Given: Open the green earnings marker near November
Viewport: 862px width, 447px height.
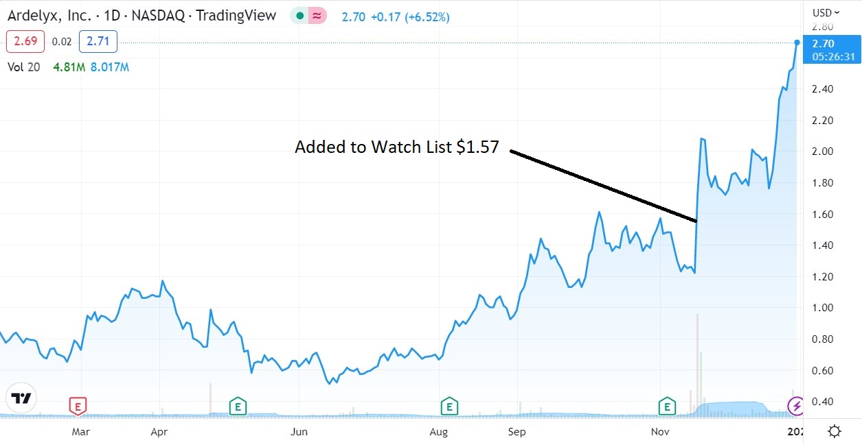Looking at the screenshot, I should coord(667,406).
